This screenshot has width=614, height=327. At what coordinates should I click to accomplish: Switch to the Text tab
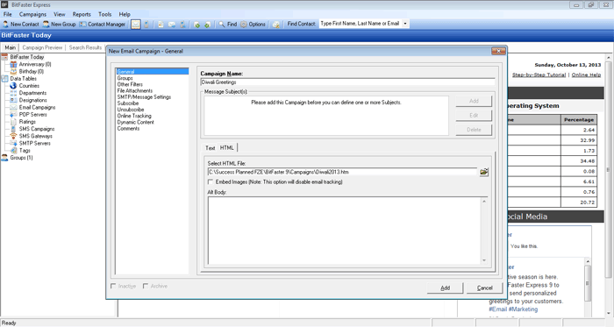211,148
